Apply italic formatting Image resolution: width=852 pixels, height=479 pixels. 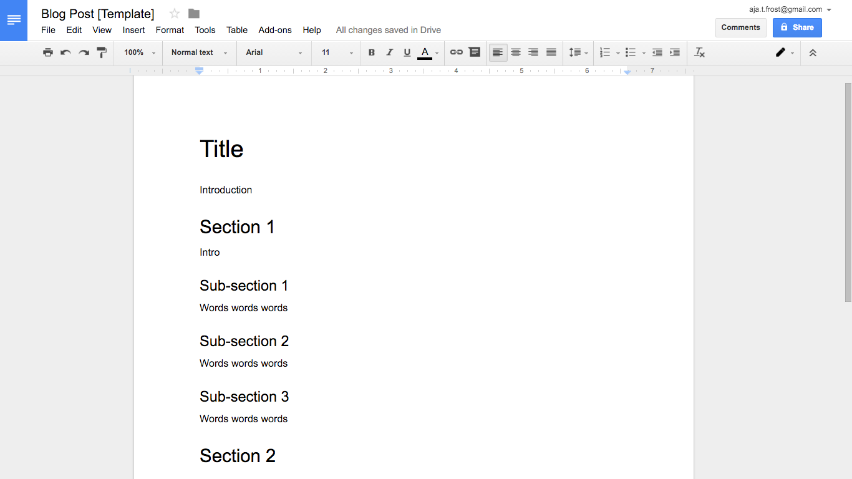[389, 52]
